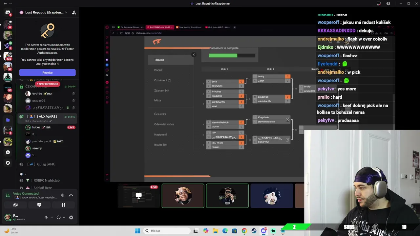
Task: Disconnect from voice with phone icon
Action: coord(71,195)
